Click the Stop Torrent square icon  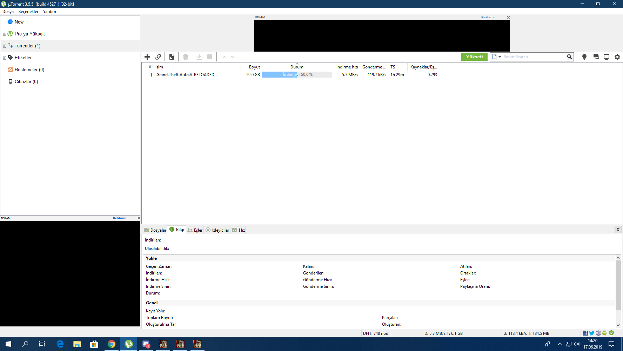[x=210, y=57]
